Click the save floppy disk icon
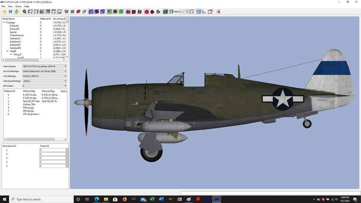This screenshot has width=361, height=203. (x=10, y=12)
